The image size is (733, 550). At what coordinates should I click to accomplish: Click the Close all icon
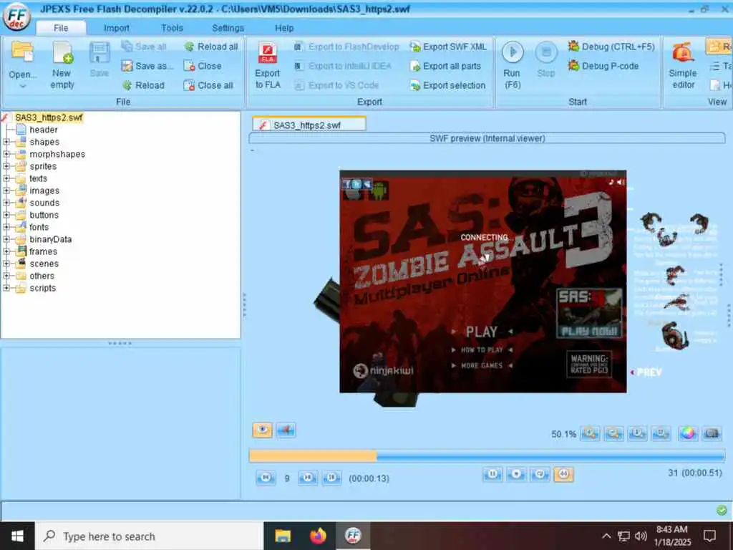tap(189, 85)
